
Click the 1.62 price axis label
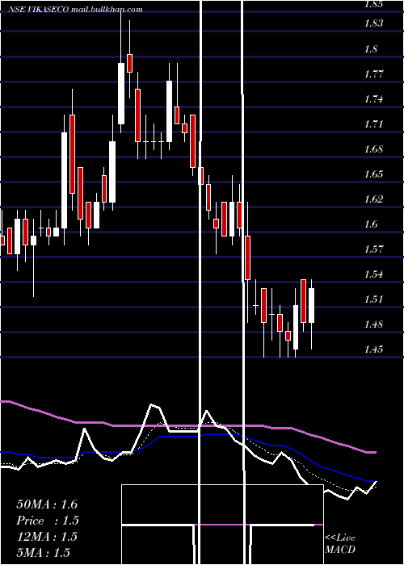373,199
